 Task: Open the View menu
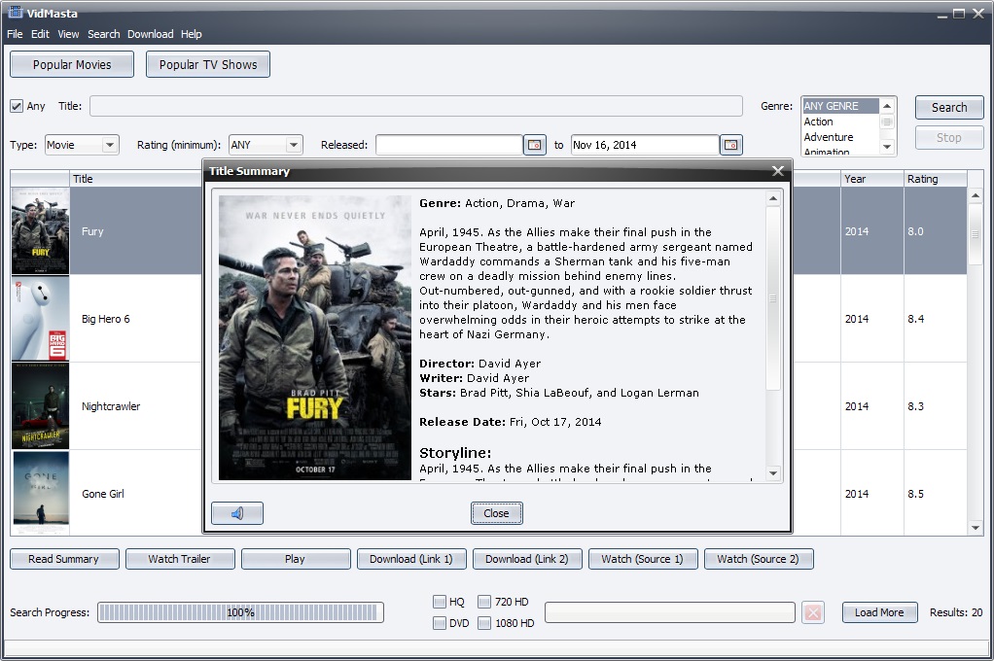[68, 34]
